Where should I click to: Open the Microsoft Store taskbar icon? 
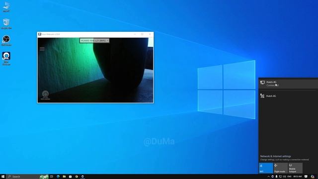70,177
